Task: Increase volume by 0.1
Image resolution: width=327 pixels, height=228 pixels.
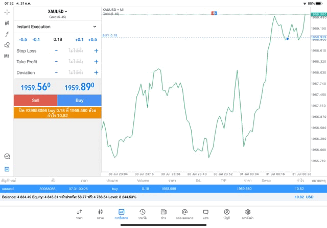Action: click(x=79, y=40)
